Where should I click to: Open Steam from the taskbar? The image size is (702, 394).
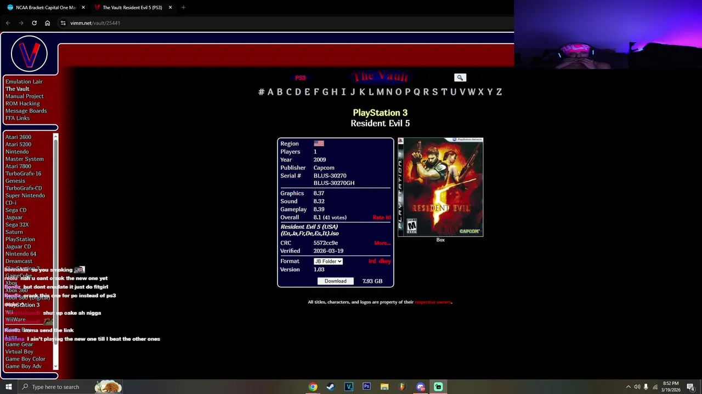pyautogui.click(x=330, y=387)
